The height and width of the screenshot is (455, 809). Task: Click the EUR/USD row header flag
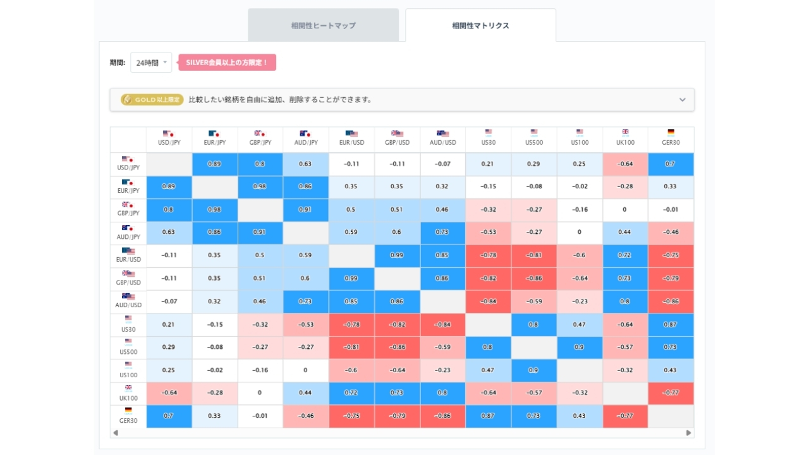point(128,251)
